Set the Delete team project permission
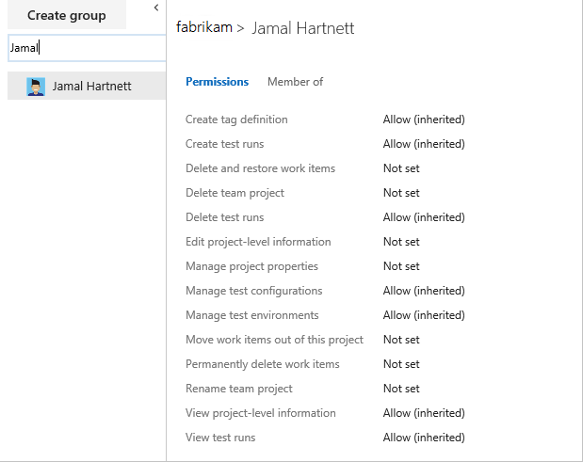583x462 pixels. point(401,193)
